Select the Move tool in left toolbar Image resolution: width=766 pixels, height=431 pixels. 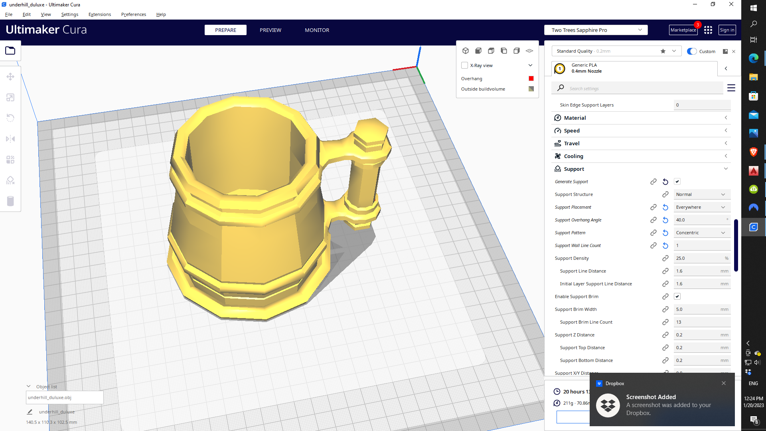tap(10, 77)
